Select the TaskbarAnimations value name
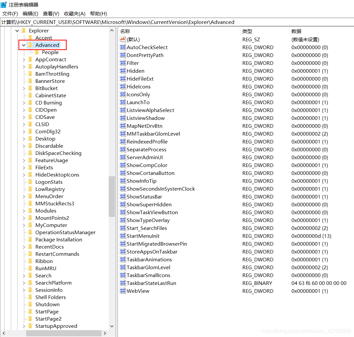 pyautogui.click(x=149, y=260)
